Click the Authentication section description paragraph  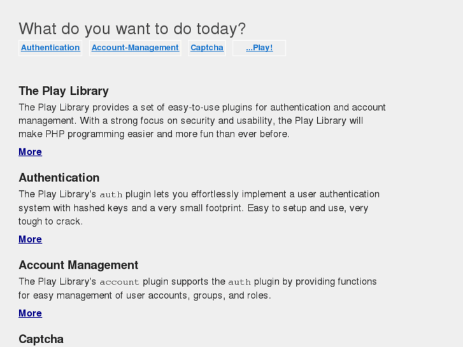click(x=199, y=208)
